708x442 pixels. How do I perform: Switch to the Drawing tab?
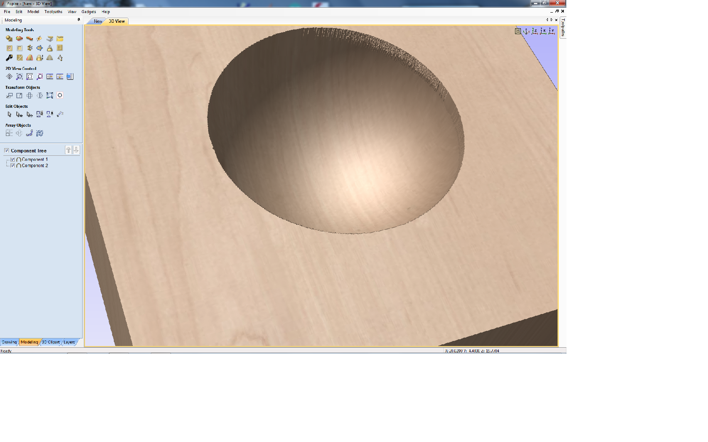[9, 342]
